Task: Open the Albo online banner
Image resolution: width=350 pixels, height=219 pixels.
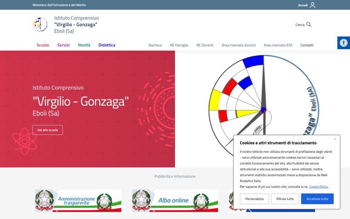Action: (x=175, y=201)
